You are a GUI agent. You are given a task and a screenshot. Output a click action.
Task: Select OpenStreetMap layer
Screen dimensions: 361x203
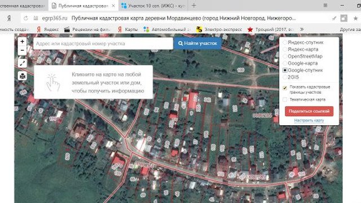point(285,56)
